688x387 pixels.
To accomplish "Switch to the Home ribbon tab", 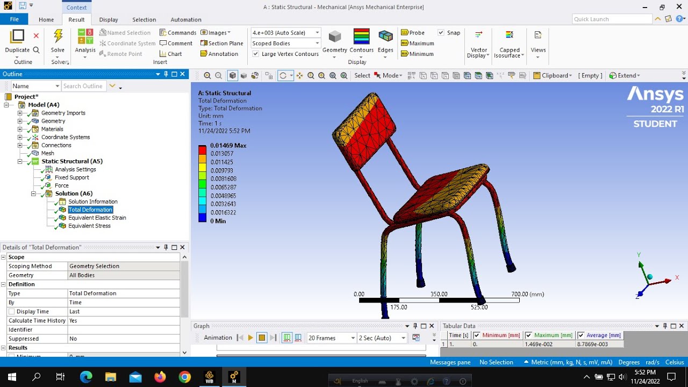I will point(46,20).
